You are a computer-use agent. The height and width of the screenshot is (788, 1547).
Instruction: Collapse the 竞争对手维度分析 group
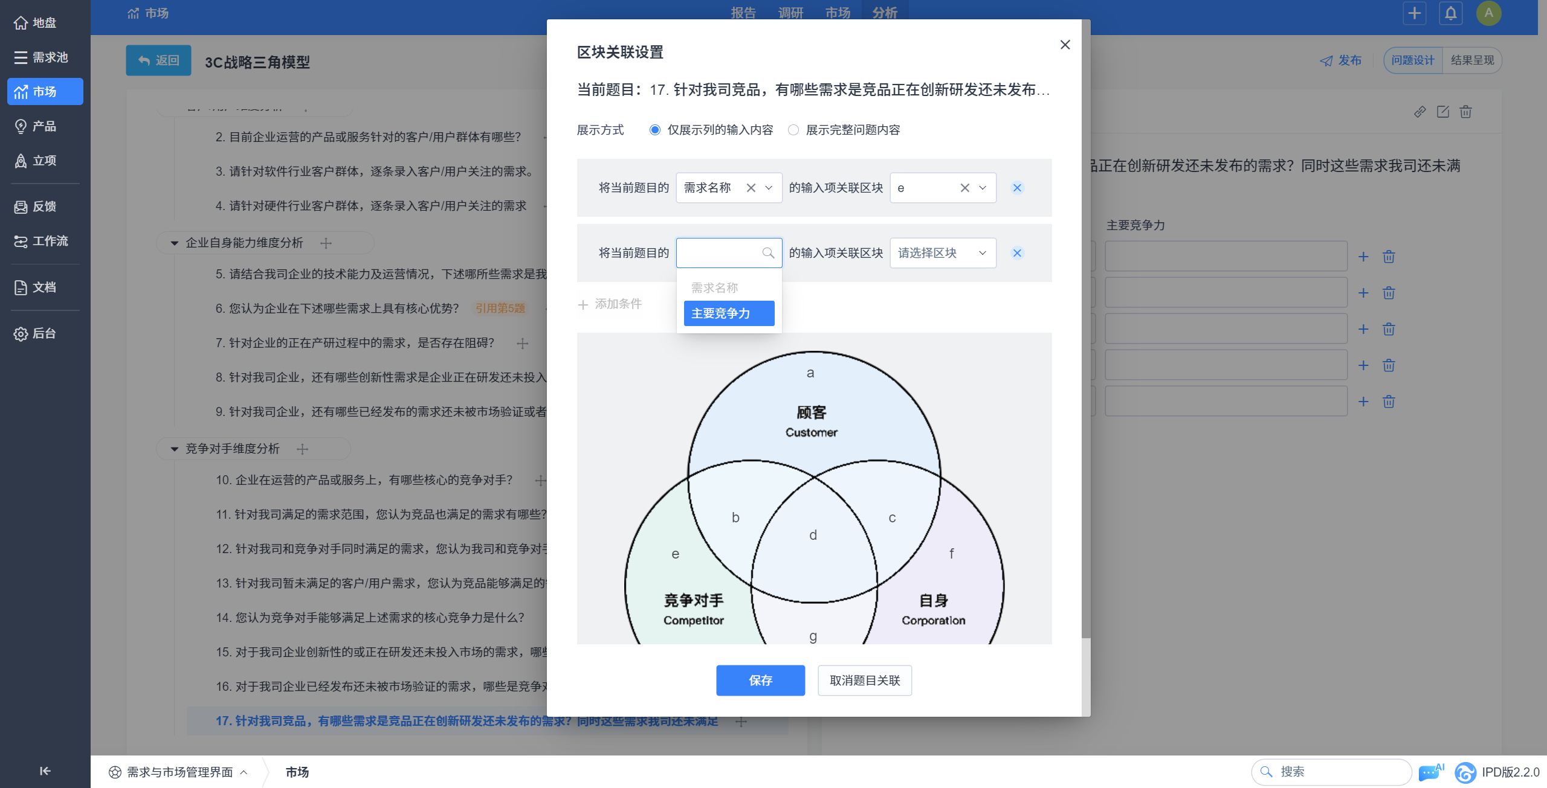174,449
